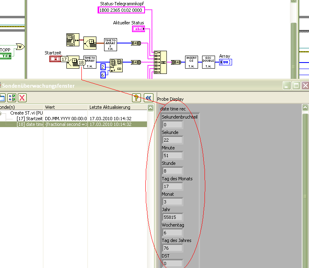Click the OR gate node

point(20,47)
